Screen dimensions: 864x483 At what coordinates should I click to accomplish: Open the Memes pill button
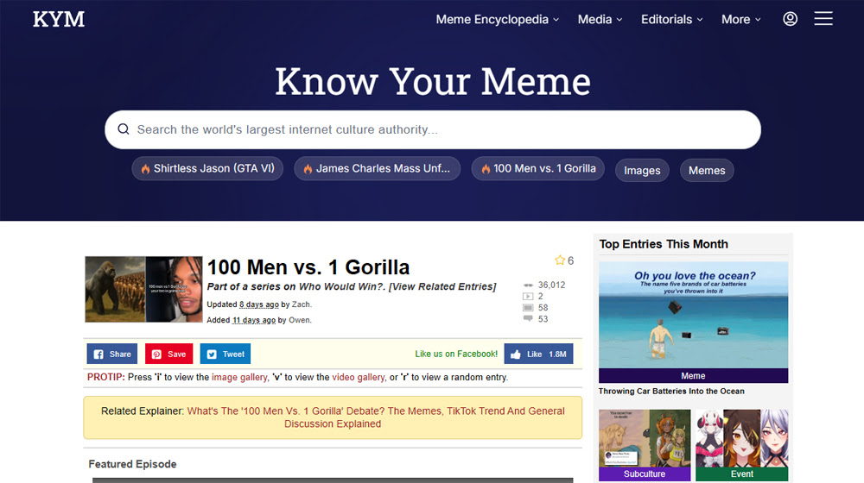[x=707, y=171]
